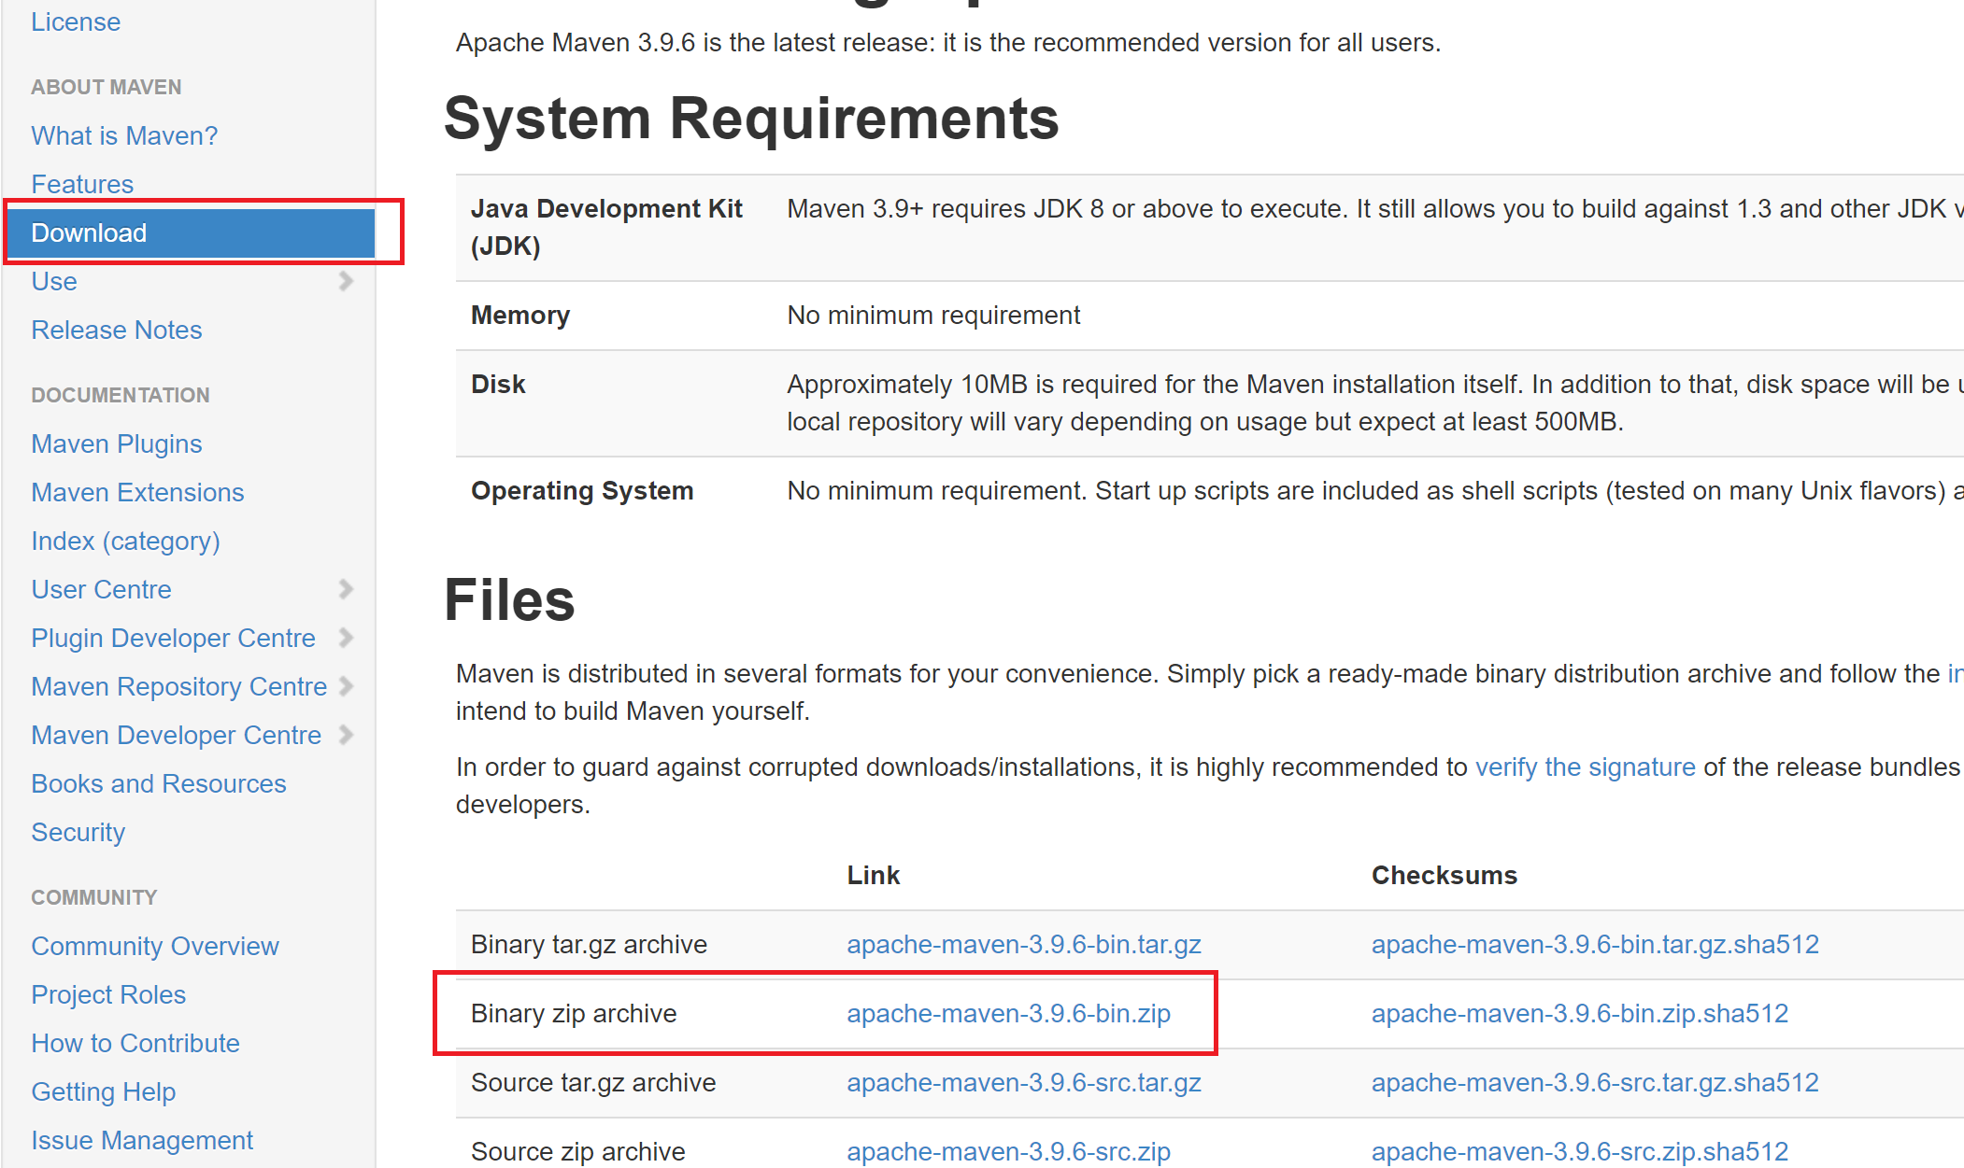Go to Security documentation page
The width and height of the screenshot is (1964, 1168).
point(78,832)
